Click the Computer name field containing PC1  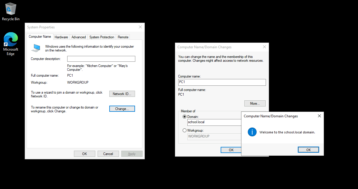tap(222, 82)
